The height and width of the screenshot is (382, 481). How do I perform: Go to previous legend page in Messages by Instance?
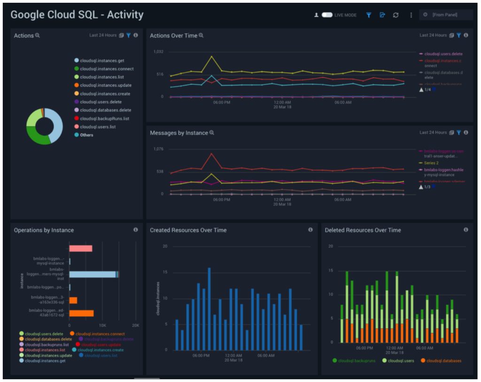(x=421, y=187)
